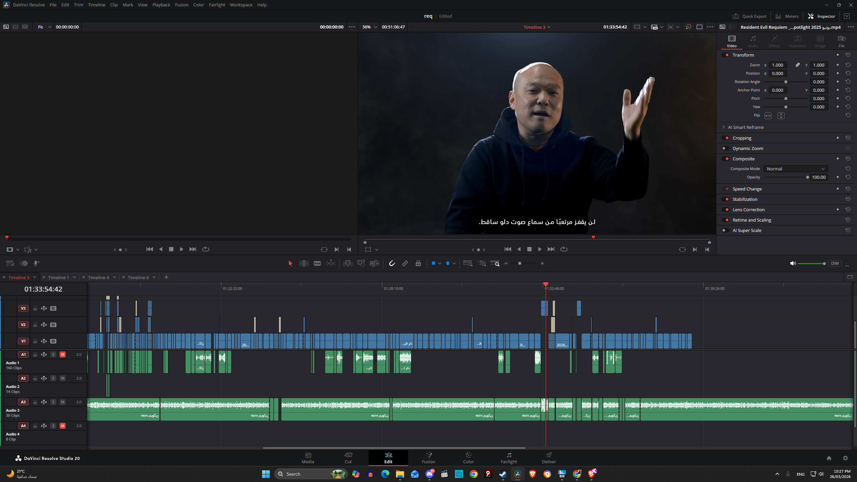Viewport: 857px width, 482px height.
Task: Toggle the Inspector panel button
Action: 822,16
